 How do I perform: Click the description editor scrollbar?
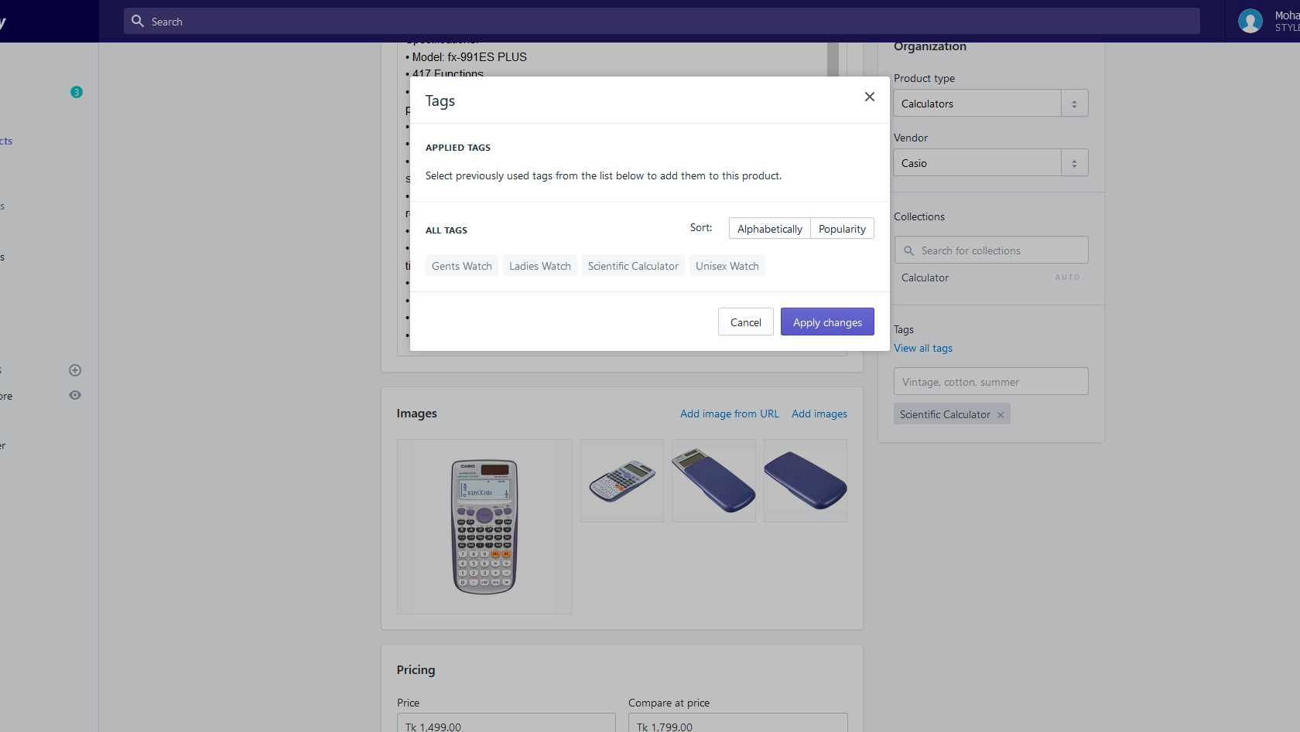click(x=833, y=60)
